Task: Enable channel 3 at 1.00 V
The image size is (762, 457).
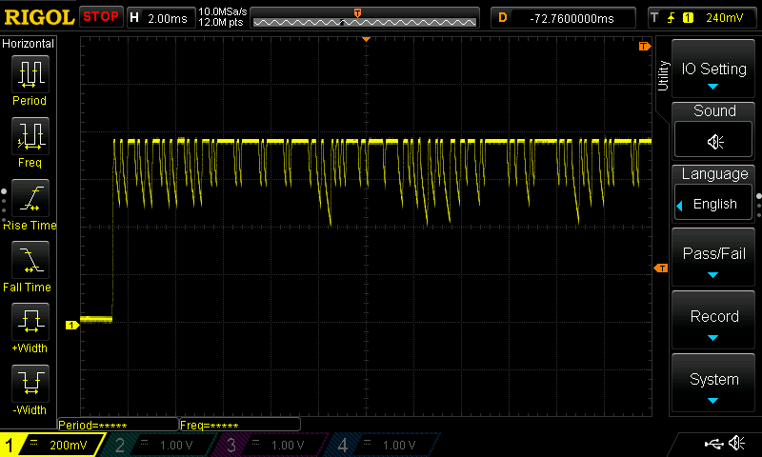Action: click(271, 445)
